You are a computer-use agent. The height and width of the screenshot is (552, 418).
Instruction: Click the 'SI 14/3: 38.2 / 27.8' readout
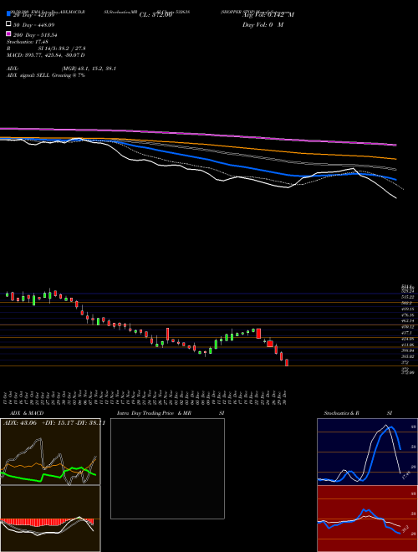click(62, 49)
